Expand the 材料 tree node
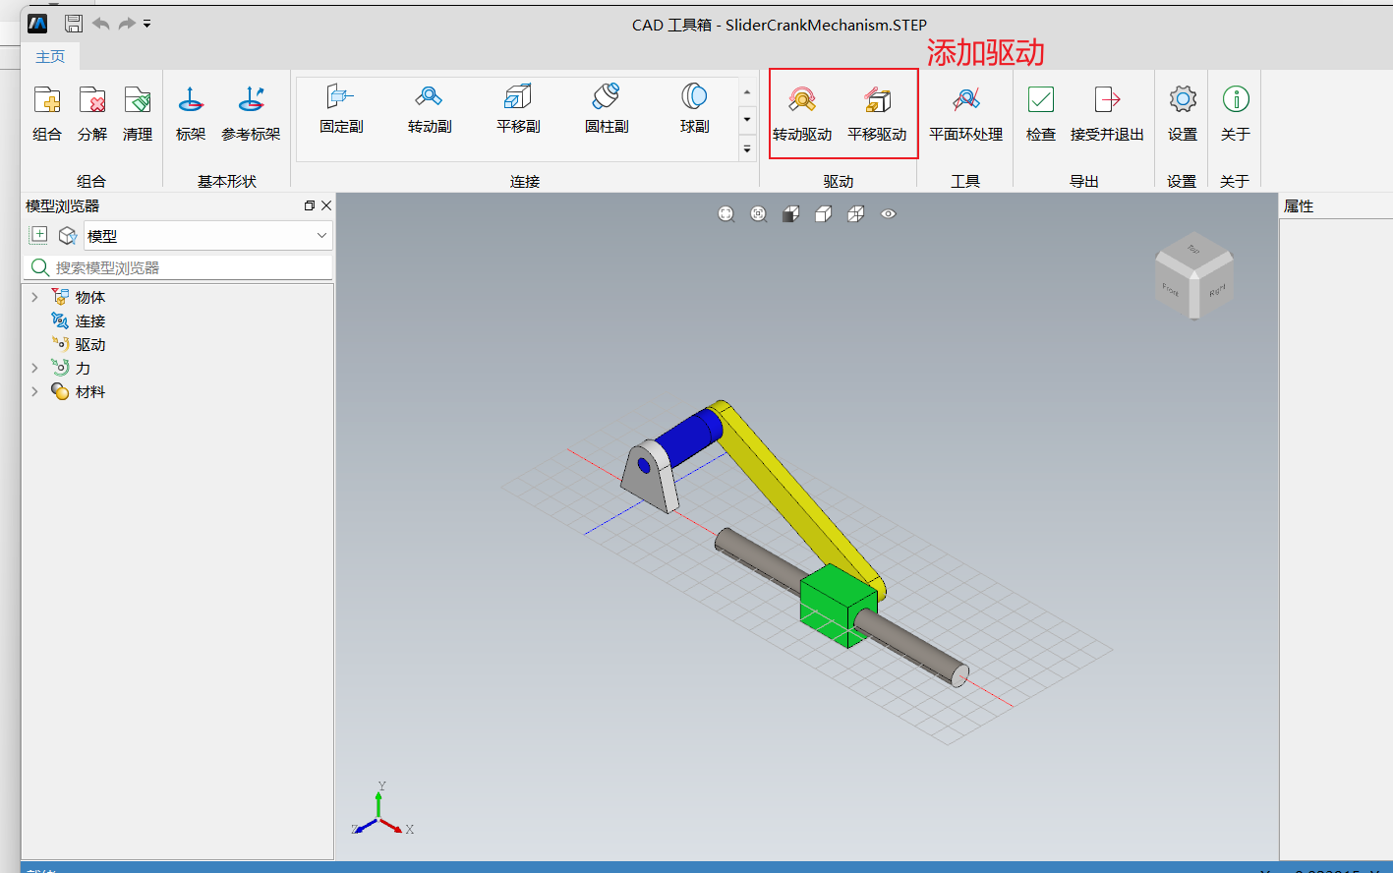This screenshot has height=873, width=1393. click(x=34, y=391)
